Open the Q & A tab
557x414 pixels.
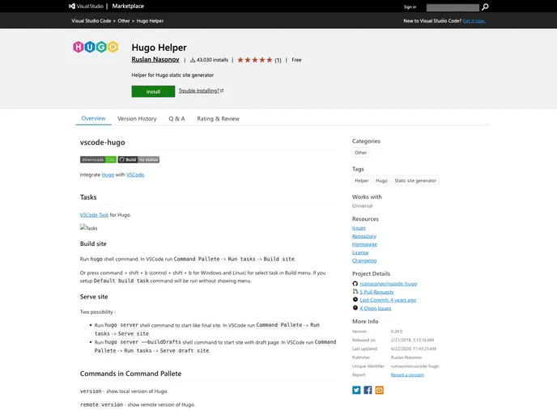176,119
